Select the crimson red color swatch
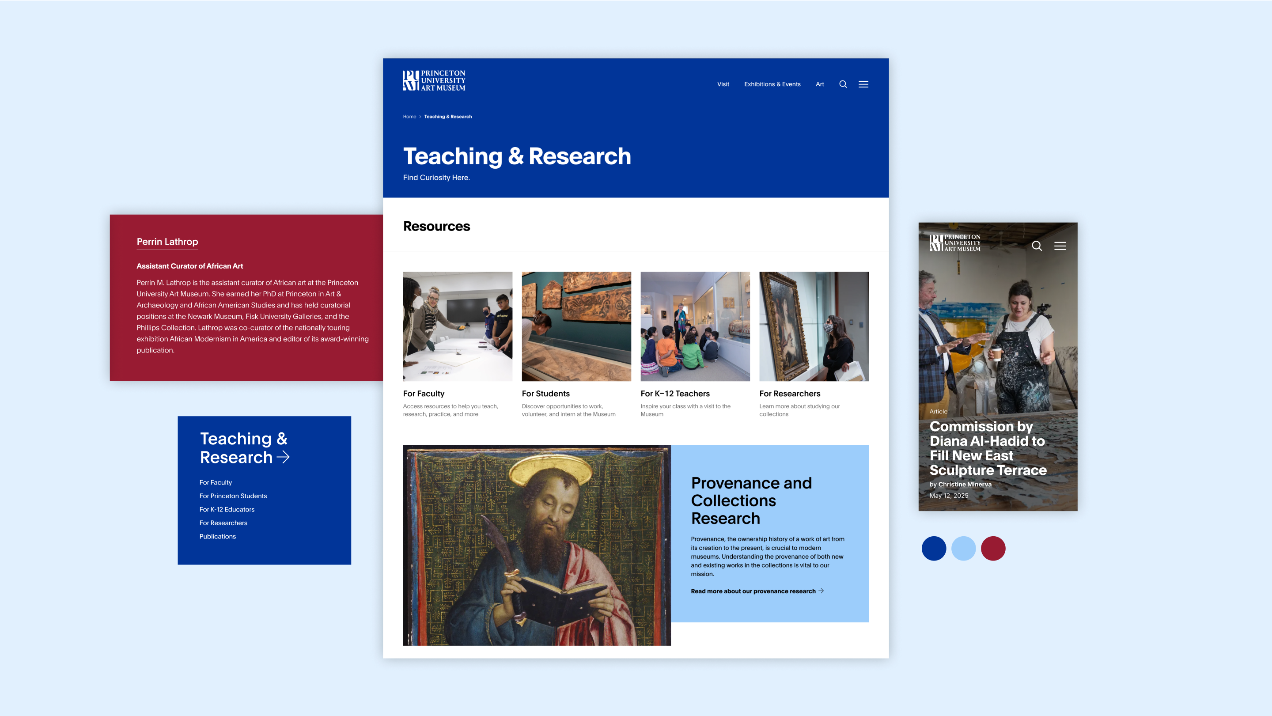 coord(992,548)
